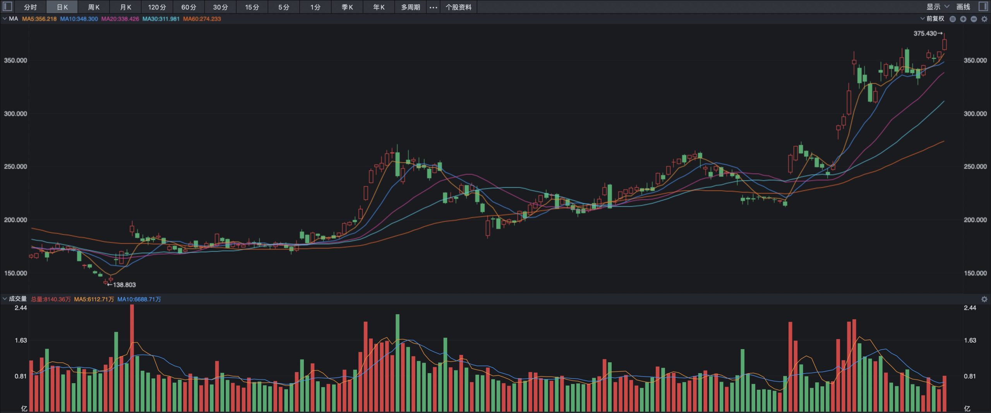The image size is (991, 413).
Task: Click the MA10:348.300 indicator label
Action: point(79,19)
